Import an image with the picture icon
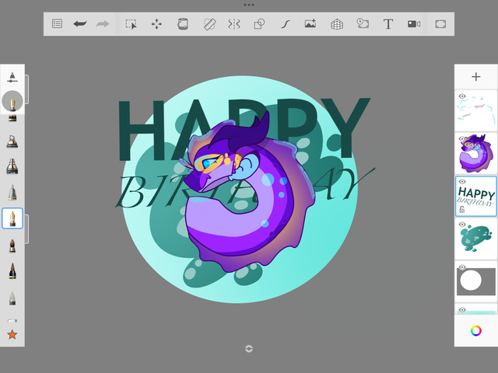498x373 pixels. [310, 24]
